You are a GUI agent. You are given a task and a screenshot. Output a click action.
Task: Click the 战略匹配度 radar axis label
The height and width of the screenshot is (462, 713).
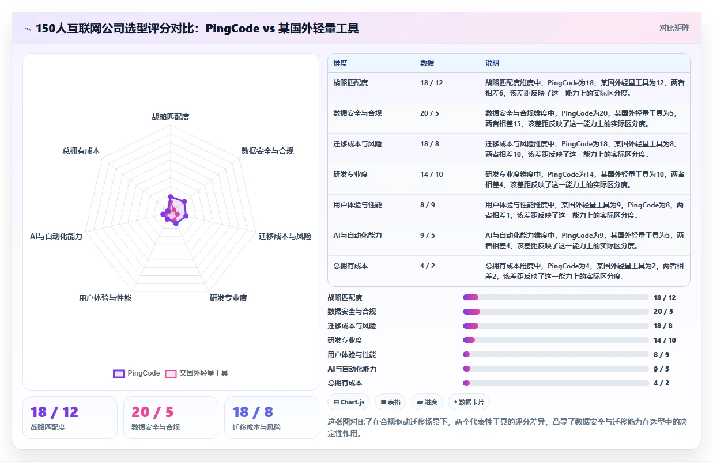tap(171, 117)
